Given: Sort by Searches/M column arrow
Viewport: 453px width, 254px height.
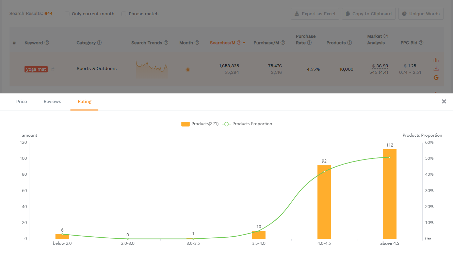Looking at the screenshot, I should 244,43.
